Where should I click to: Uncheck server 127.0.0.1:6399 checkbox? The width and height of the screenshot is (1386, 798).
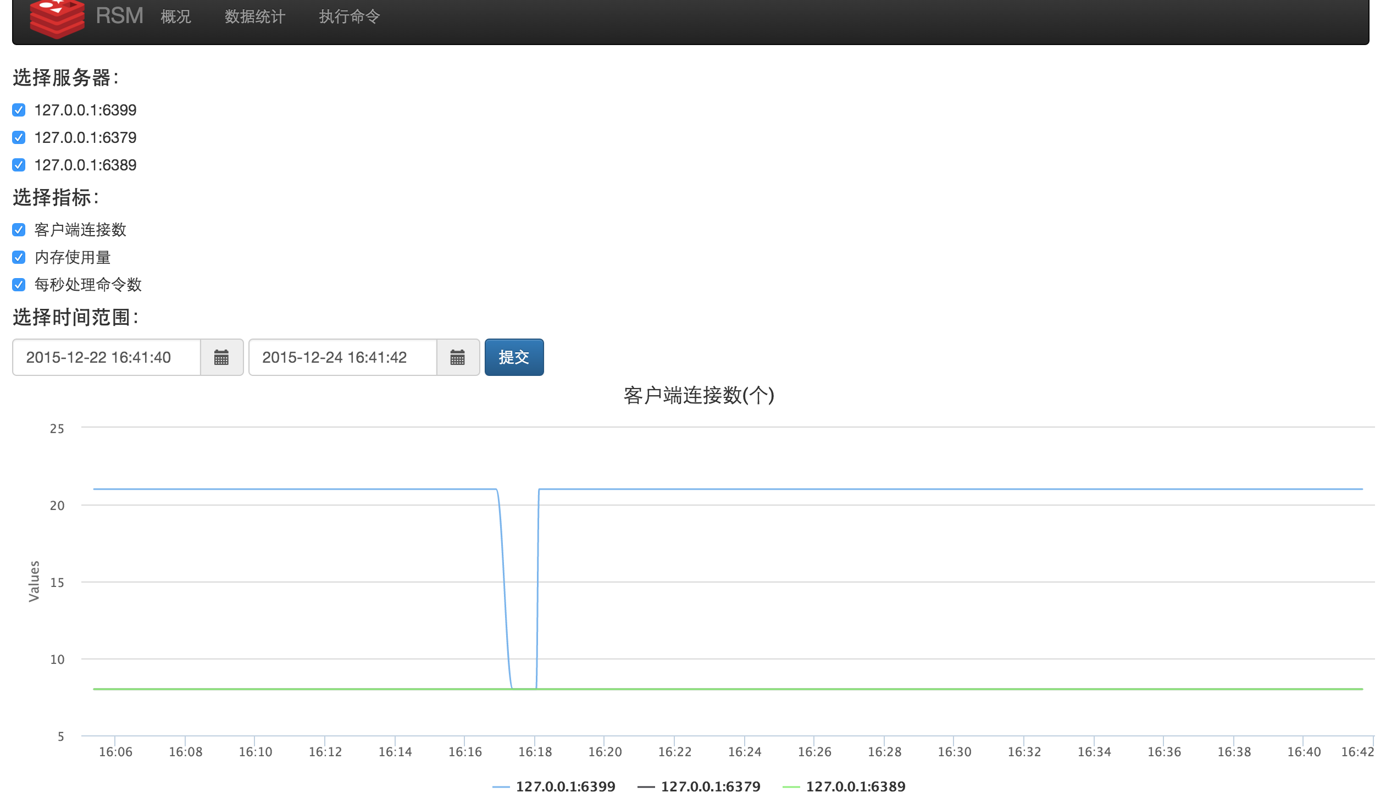tap(19, 110)
